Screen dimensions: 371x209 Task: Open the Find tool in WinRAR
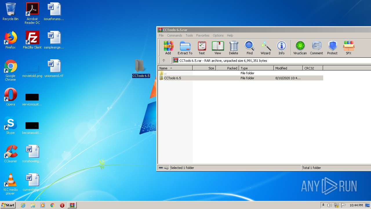click(x=250, y=48)
